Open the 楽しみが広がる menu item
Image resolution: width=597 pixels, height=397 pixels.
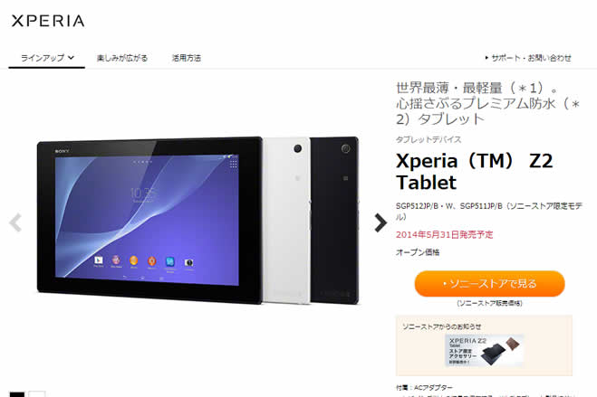point(121,58)
